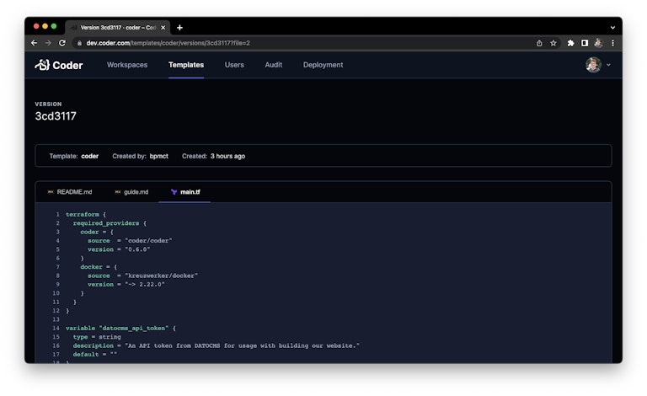
Task: Open the Deployment navigation link
Action: tap(323, 65)
